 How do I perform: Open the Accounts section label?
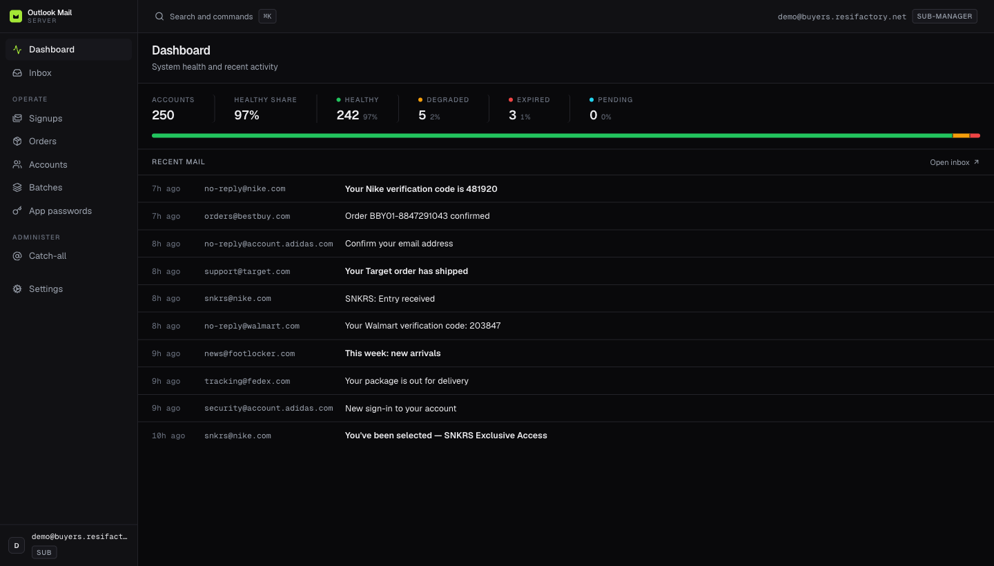[x=48, y=165]
